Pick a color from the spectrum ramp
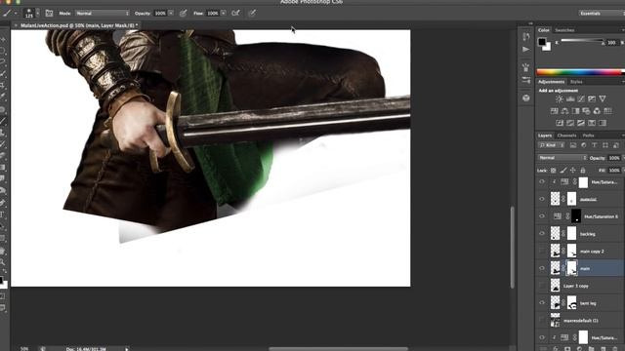 point(580,72)
